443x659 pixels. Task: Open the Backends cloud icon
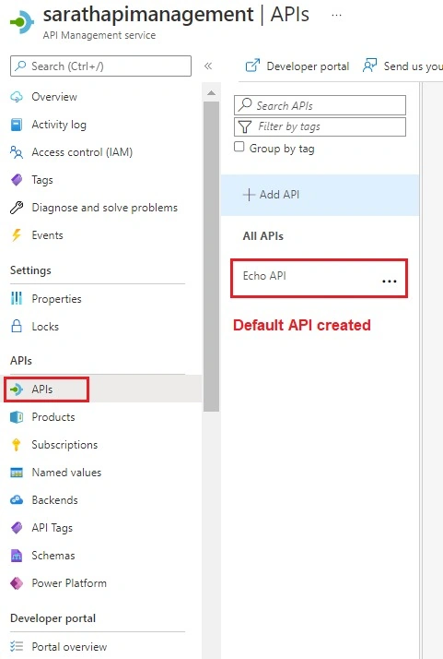[x=17, y=500]
